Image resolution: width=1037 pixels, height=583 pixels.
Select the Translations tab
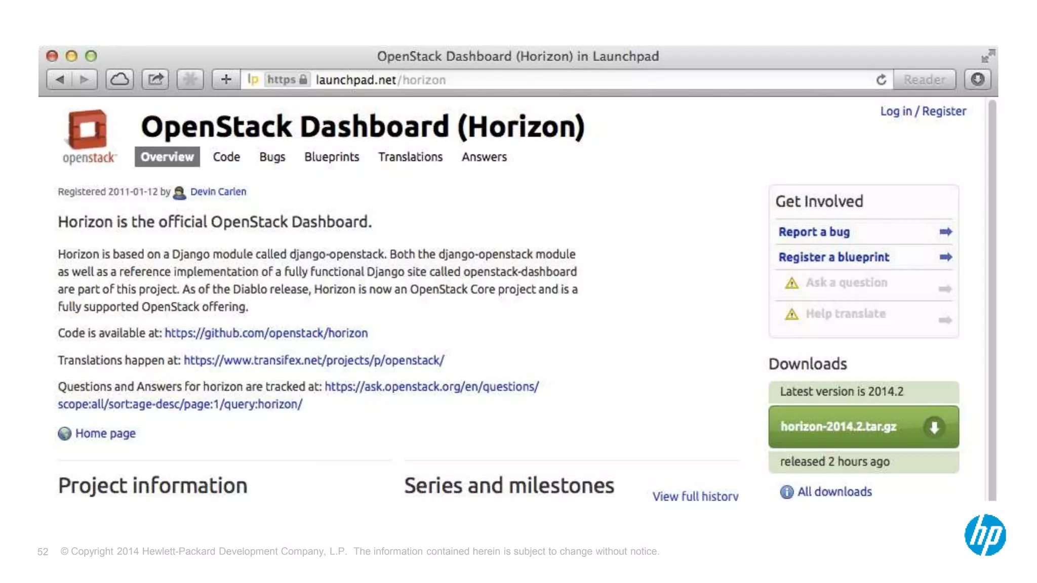(410, 157)
